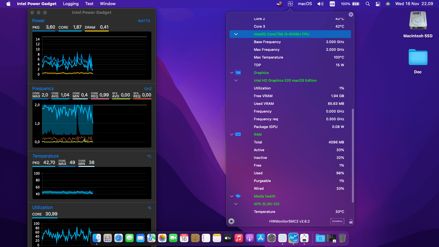The width and height of the screenshot is (439, 247).
Task: Click the Power usage graph in Power Gadget
Action: pos(92,56)
